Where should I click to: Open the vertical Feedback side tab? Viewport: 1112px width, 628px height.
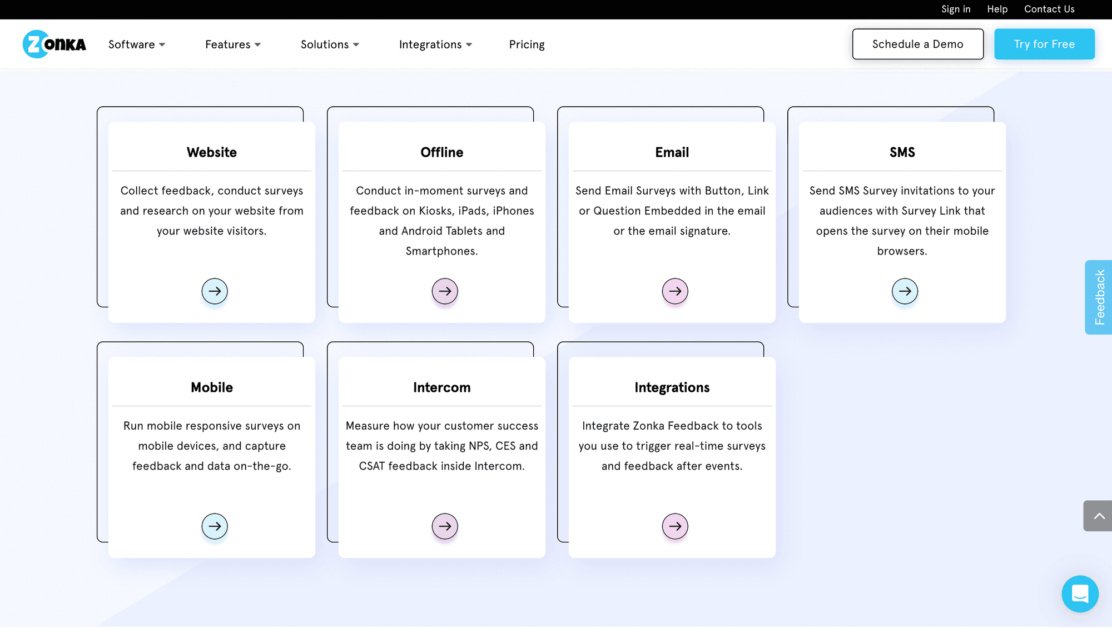pyautogui.click(x=1099, y=297)
